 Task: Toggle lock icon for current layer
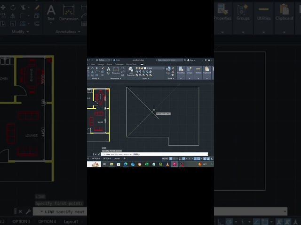(x=142, y=68)
